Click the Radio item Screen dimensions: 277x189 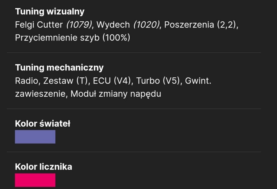pos(27,81)
